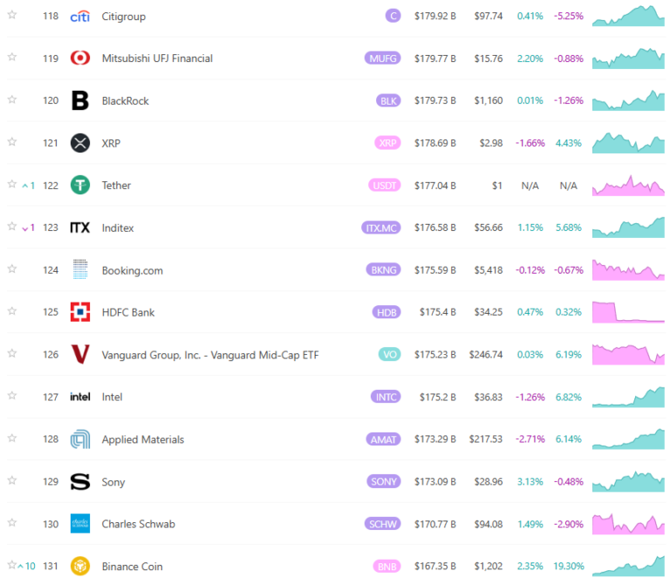Image resolution: width=670 pixels, height=585 pixels.
Task: Click the Citigroup logo icon
Action: (80, 17)
